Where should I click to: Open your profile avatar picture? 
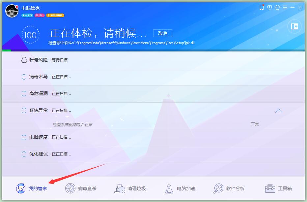(x=12, y=11)
